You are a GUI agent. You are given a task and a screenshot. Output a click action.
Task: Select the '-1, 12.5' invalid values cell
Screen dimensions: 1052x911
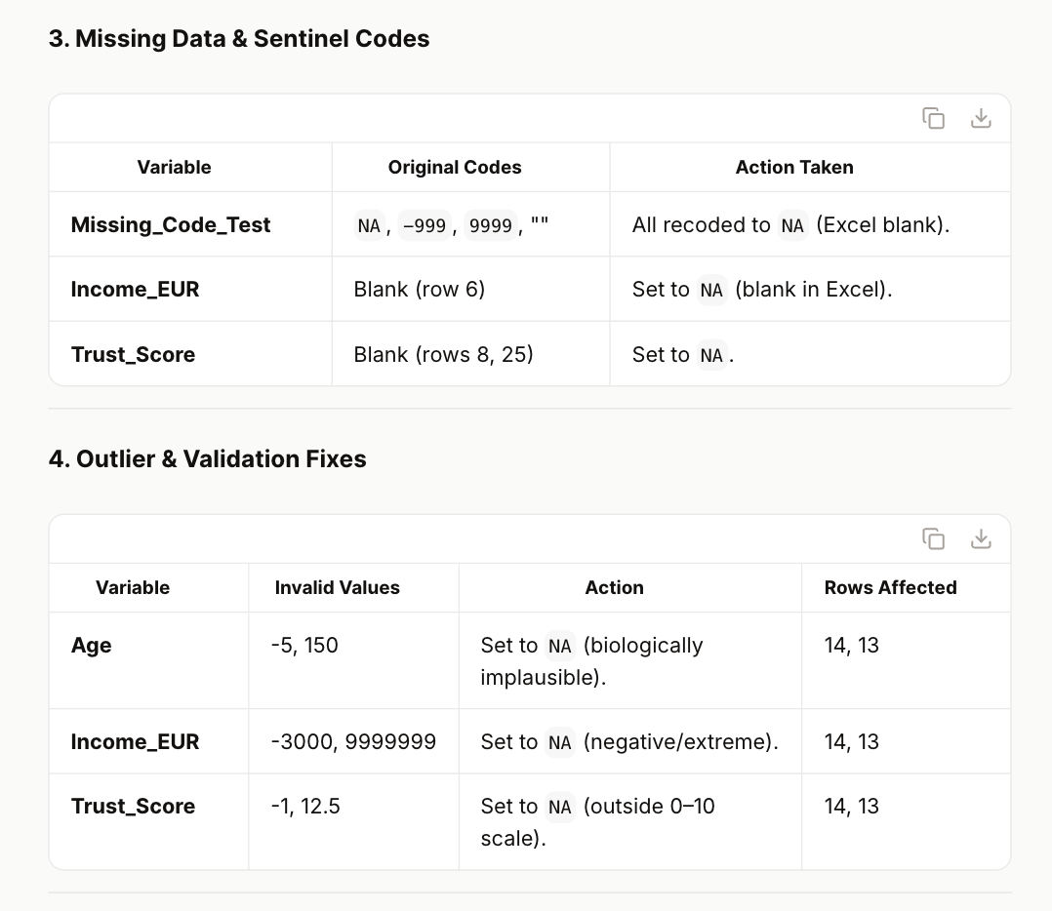coord(305,806)
